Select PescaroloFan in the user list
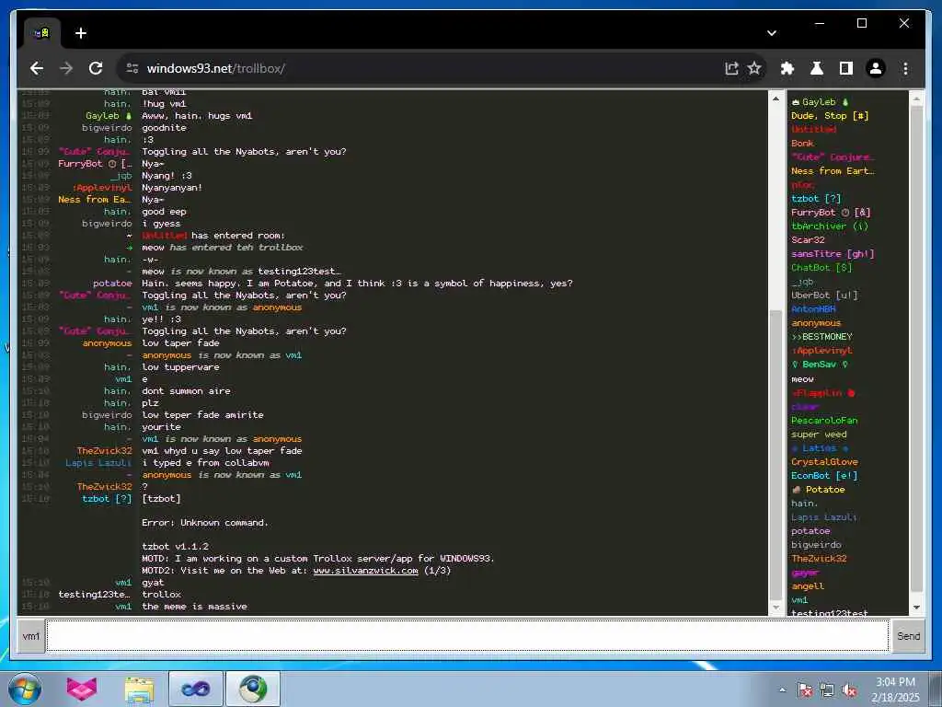Image resolution: width=942 pixels, height=707 pixels. click(x=824, y=420)
